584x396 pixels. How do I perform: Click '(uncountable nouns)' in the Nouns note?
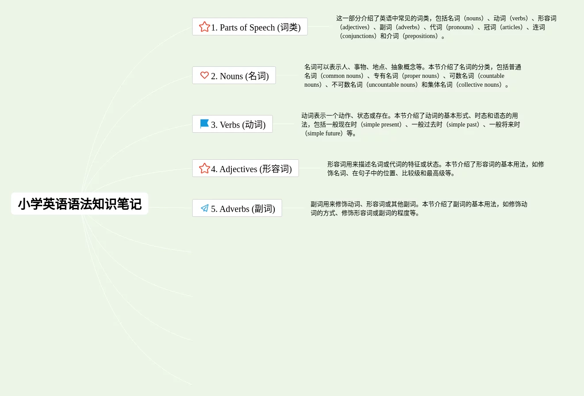(x=391, y=85)
